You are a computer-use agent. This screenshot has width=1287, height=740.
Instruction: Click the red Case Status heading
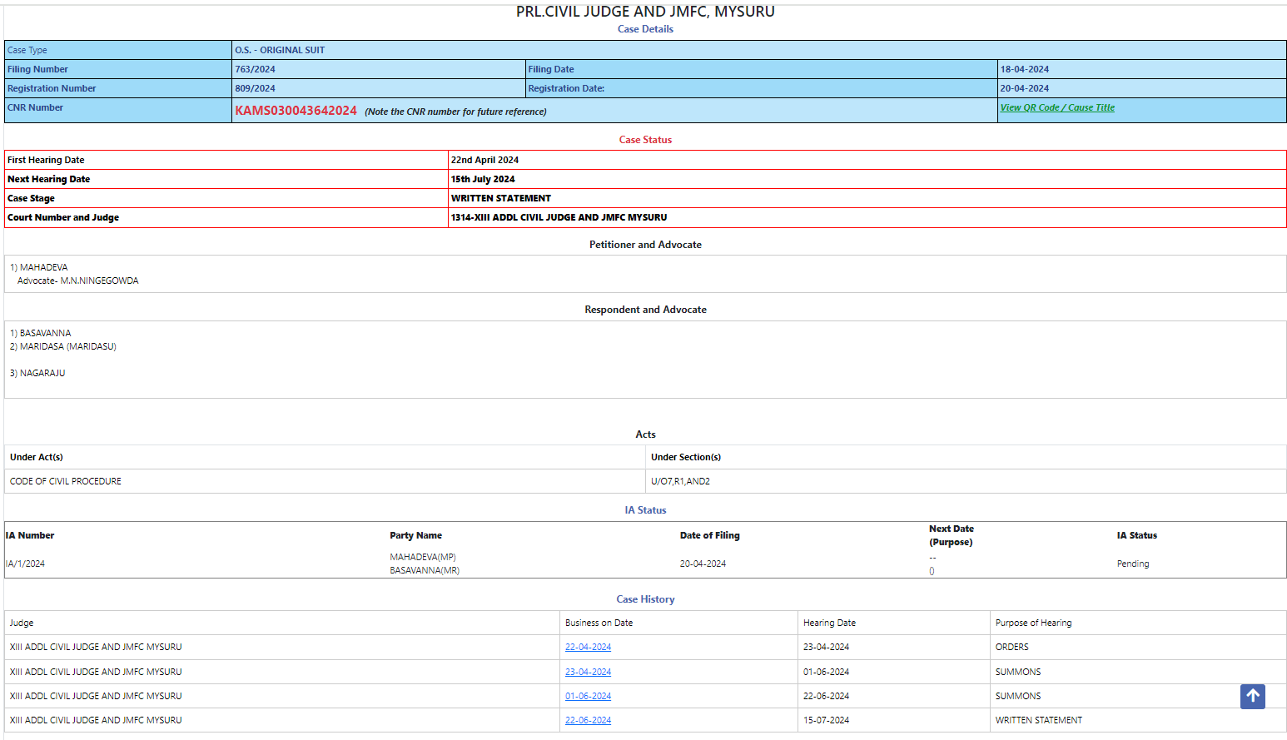645,140
